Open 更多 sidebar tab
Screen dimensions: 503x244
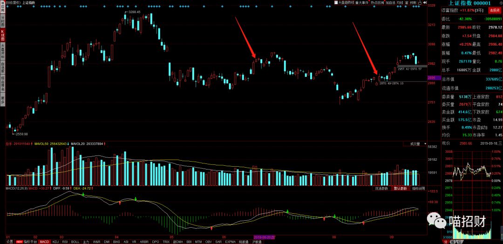[3, 100]
